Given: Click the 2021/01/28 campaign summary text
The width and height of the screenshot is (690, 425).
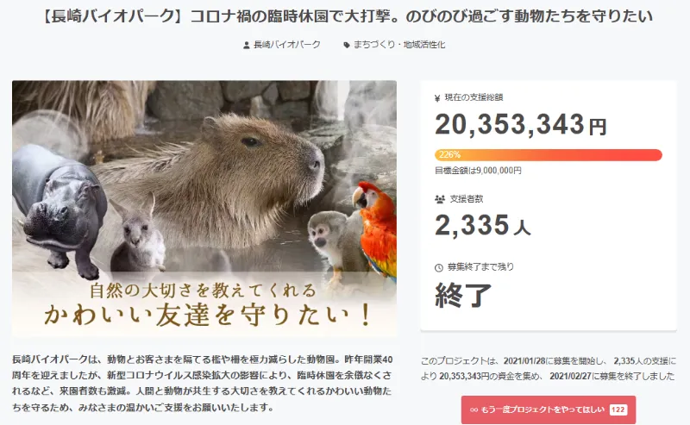Looking at the screenshot, I should pyautogui.click(x=549, y=368).
